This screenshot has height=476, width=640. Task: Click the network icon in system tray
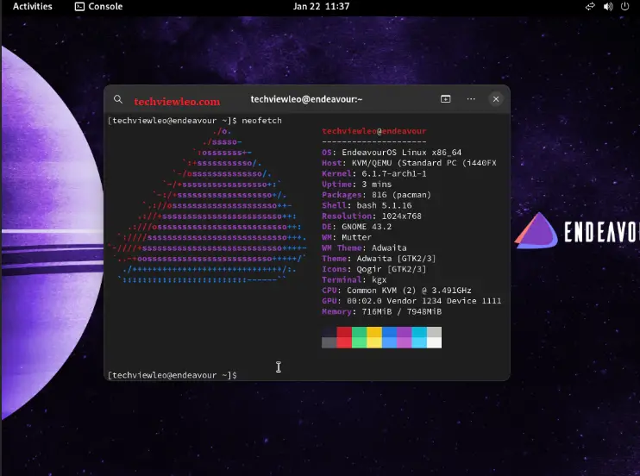(x=590, y=7)
